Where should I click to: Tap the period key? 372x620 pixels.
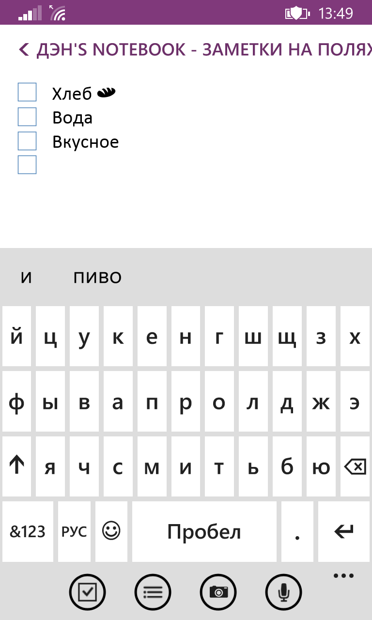point(297,531)
